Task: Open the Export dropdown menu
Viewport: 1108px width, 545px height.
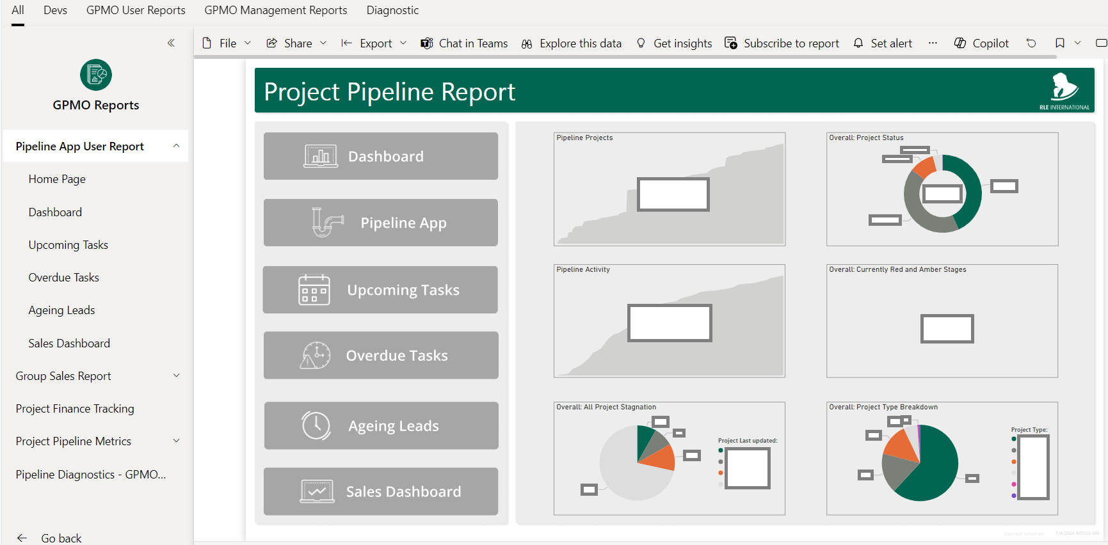Action: point(375,43)
